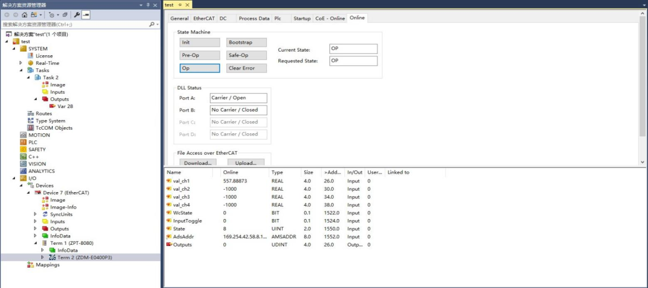Click the Pre-Op state button

(x=200, y=55)
